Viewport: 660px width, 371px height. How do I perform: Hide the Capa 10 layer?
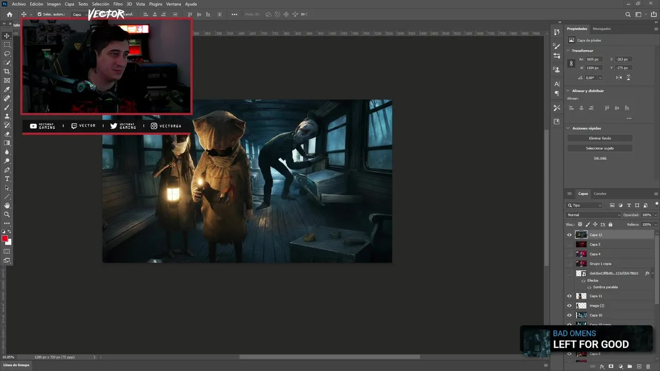point(570,315)
